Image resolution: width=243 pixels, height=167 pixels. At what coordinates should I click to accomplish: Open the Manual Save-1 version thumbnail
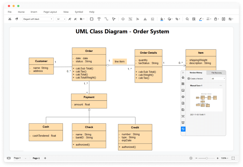[x=206, y=100]
